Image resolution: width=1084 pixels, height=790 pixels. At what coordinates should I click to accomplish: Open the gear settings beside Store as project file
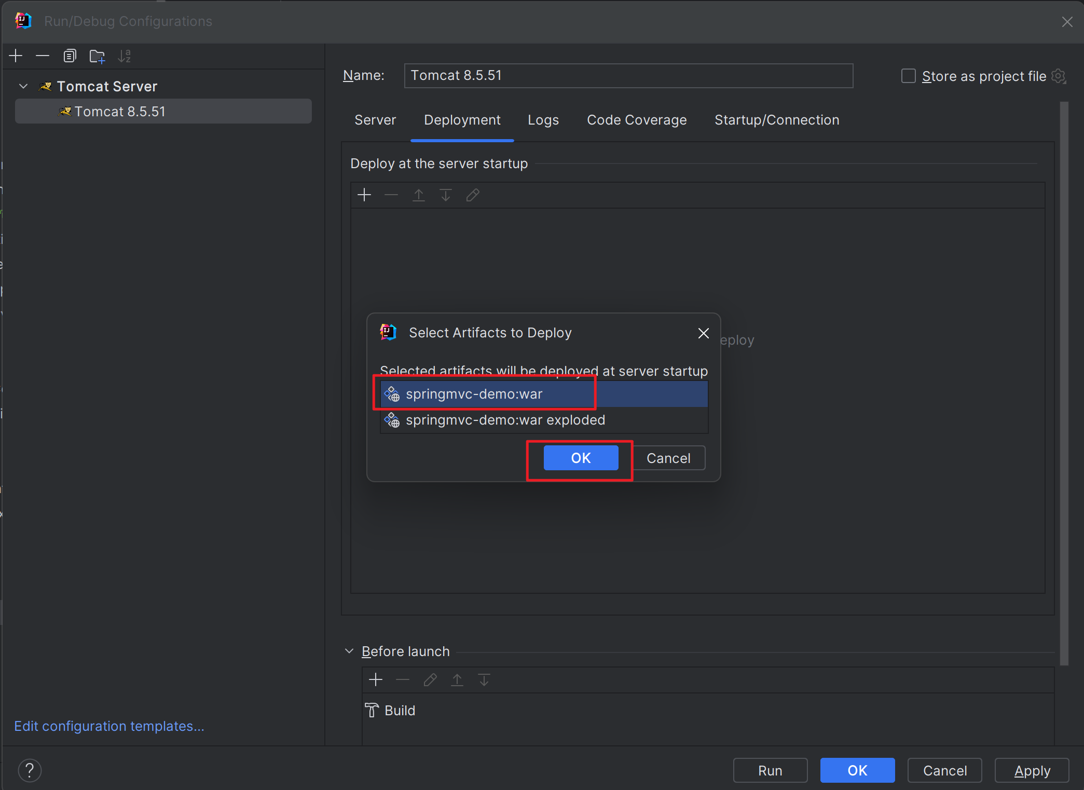coord(1059,76)
